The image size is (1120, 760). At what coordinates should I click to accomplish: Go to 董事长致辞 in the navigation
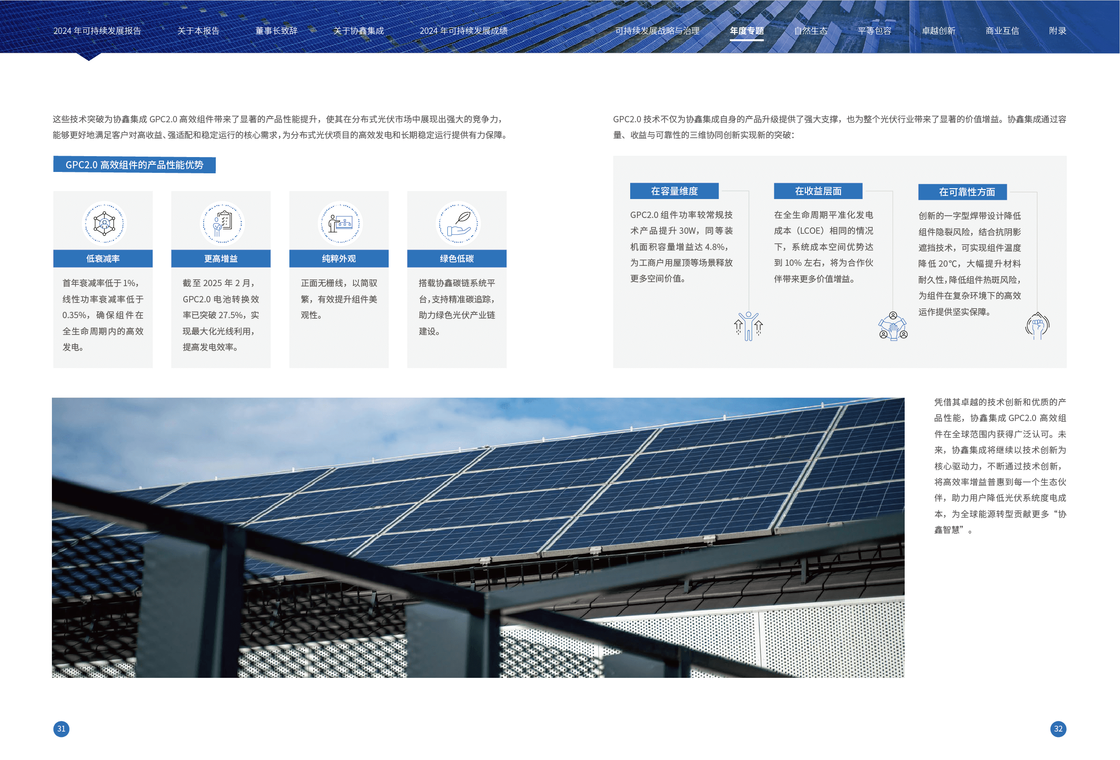pos(276,31)
